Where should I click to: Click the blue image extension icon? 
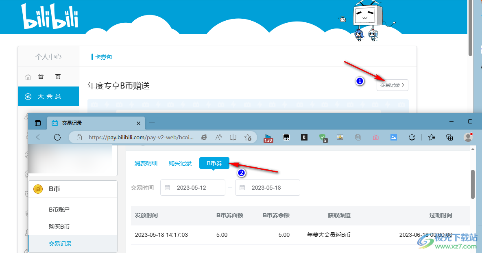(393, 137)
